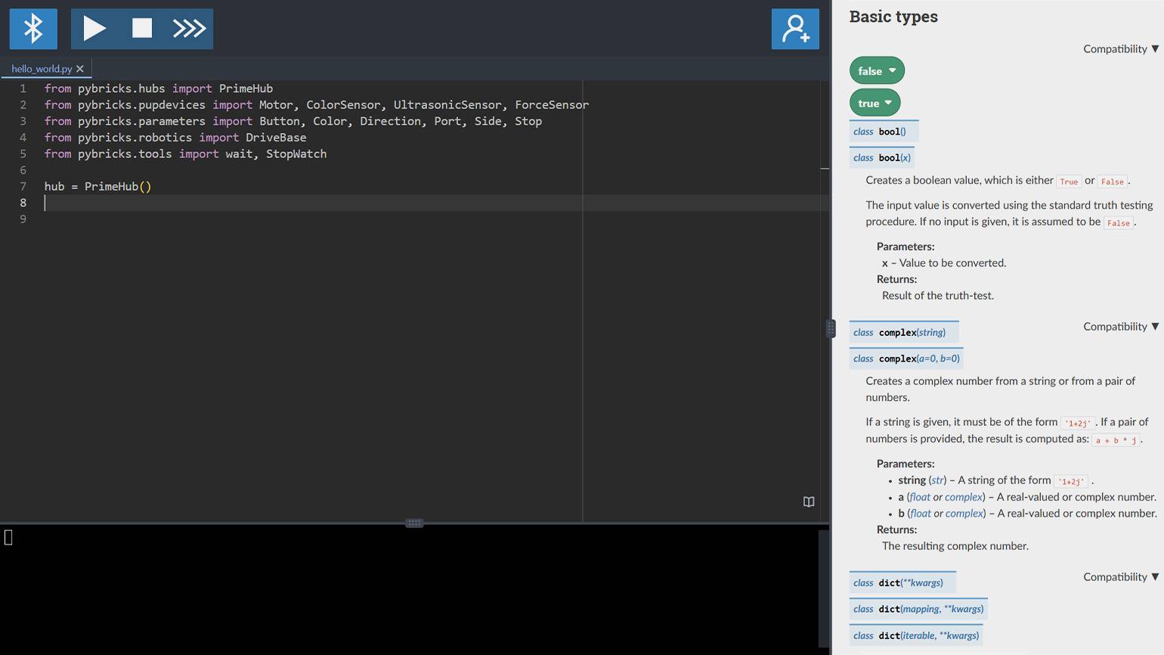Close the hello_world.py tab

pos(80,69)
